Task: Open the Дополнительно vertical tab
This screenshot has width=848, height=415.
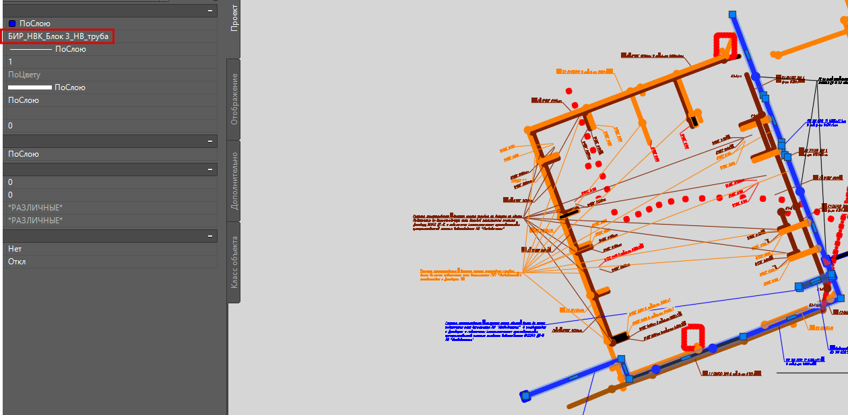Action: click(x=234, y=180)
